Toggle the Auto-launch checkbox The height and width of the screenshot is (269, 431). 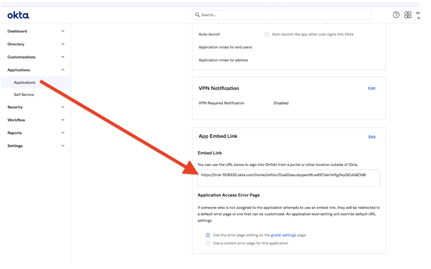click(267, 34)
